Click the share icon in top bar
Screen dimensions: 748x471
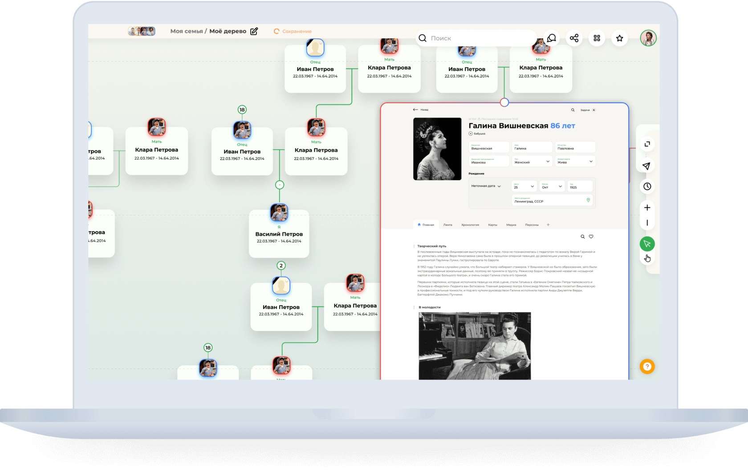point(574,38)
